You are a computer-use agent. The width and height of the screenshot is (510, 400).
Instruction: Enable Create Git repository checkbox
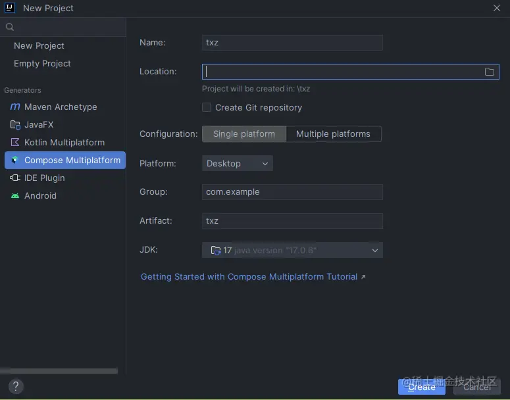[207, 107]
